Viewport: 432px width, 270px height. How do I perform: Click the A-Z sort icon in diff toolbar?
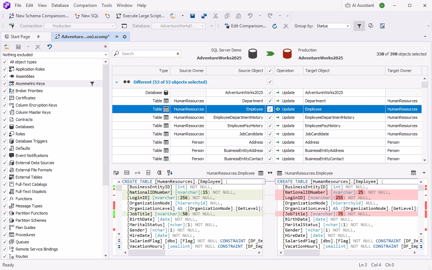(170, 173)
